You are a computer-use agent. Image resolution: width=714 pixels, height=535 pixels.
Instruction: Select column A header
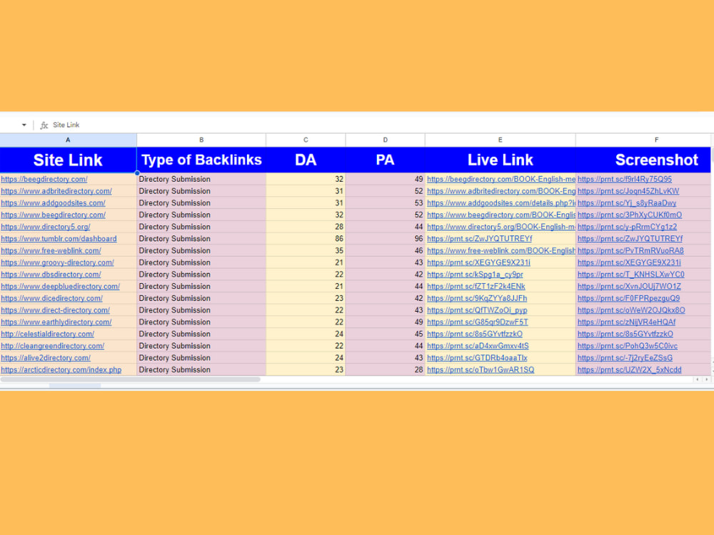coord(68,140)
